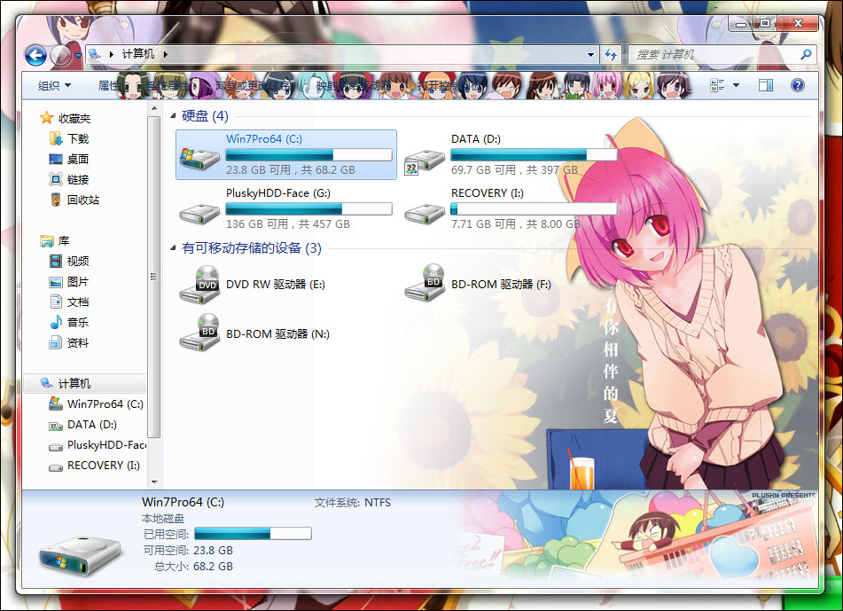This screenshot has height=611, width=843.
Task: Click text 136 GB 可用 , 共 457 GB
Action: 287,223
